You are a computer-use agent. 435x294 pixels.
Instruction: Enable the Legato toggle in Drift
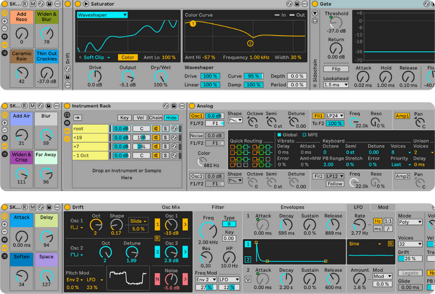pyautogui.click(x=410, y=273)
